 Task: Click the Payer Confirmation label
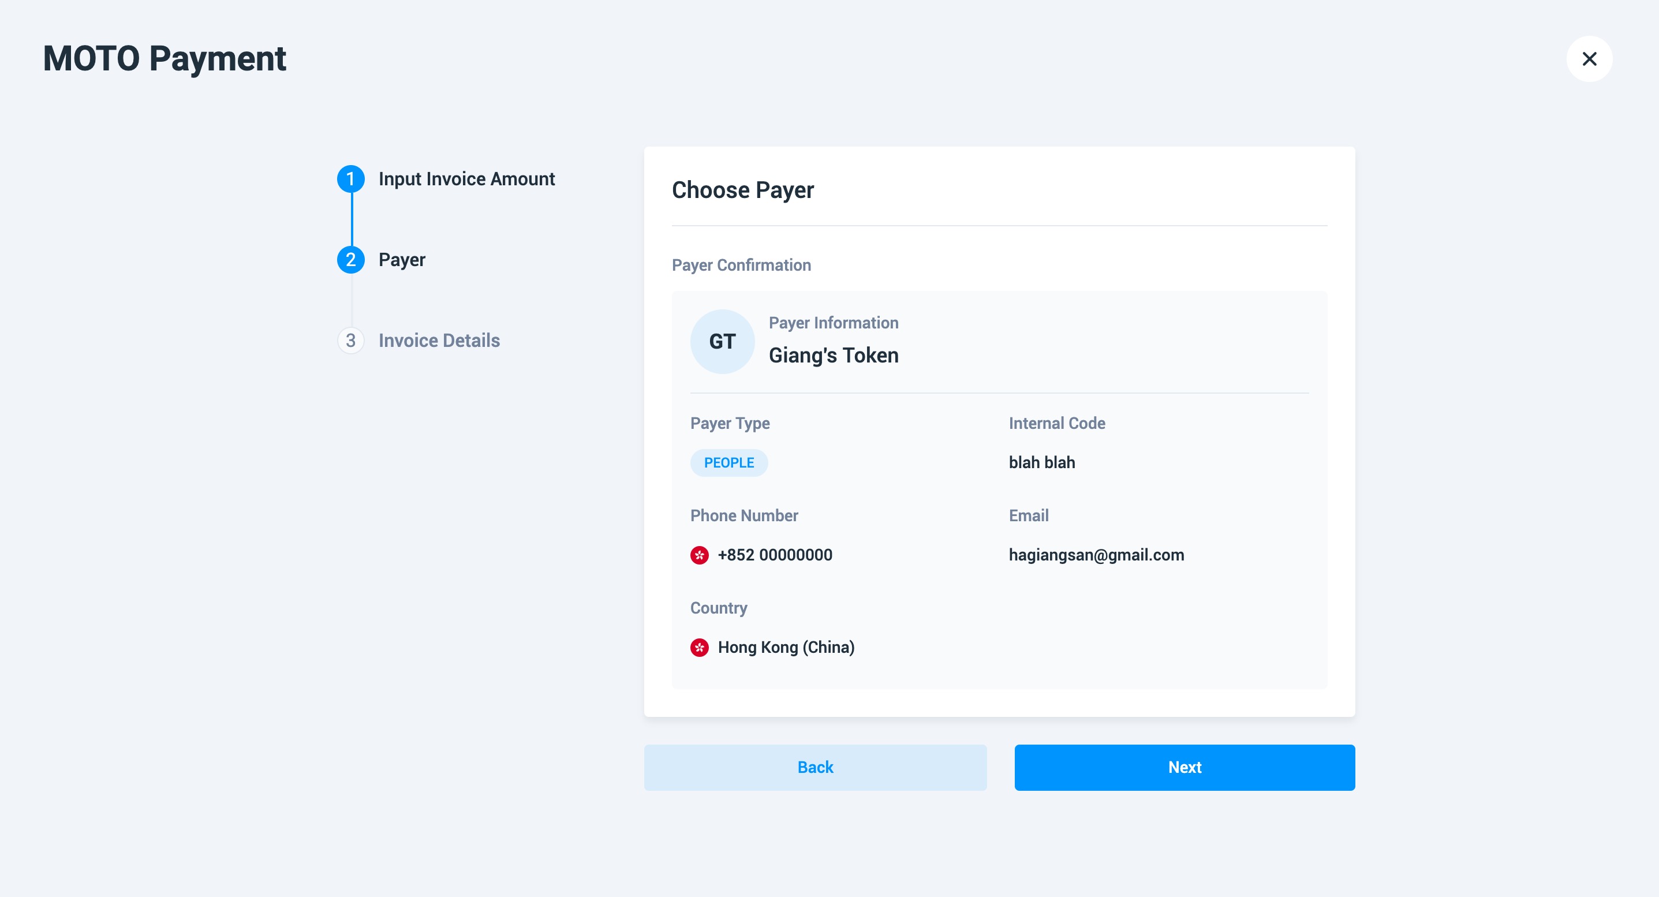coord(741,265)
